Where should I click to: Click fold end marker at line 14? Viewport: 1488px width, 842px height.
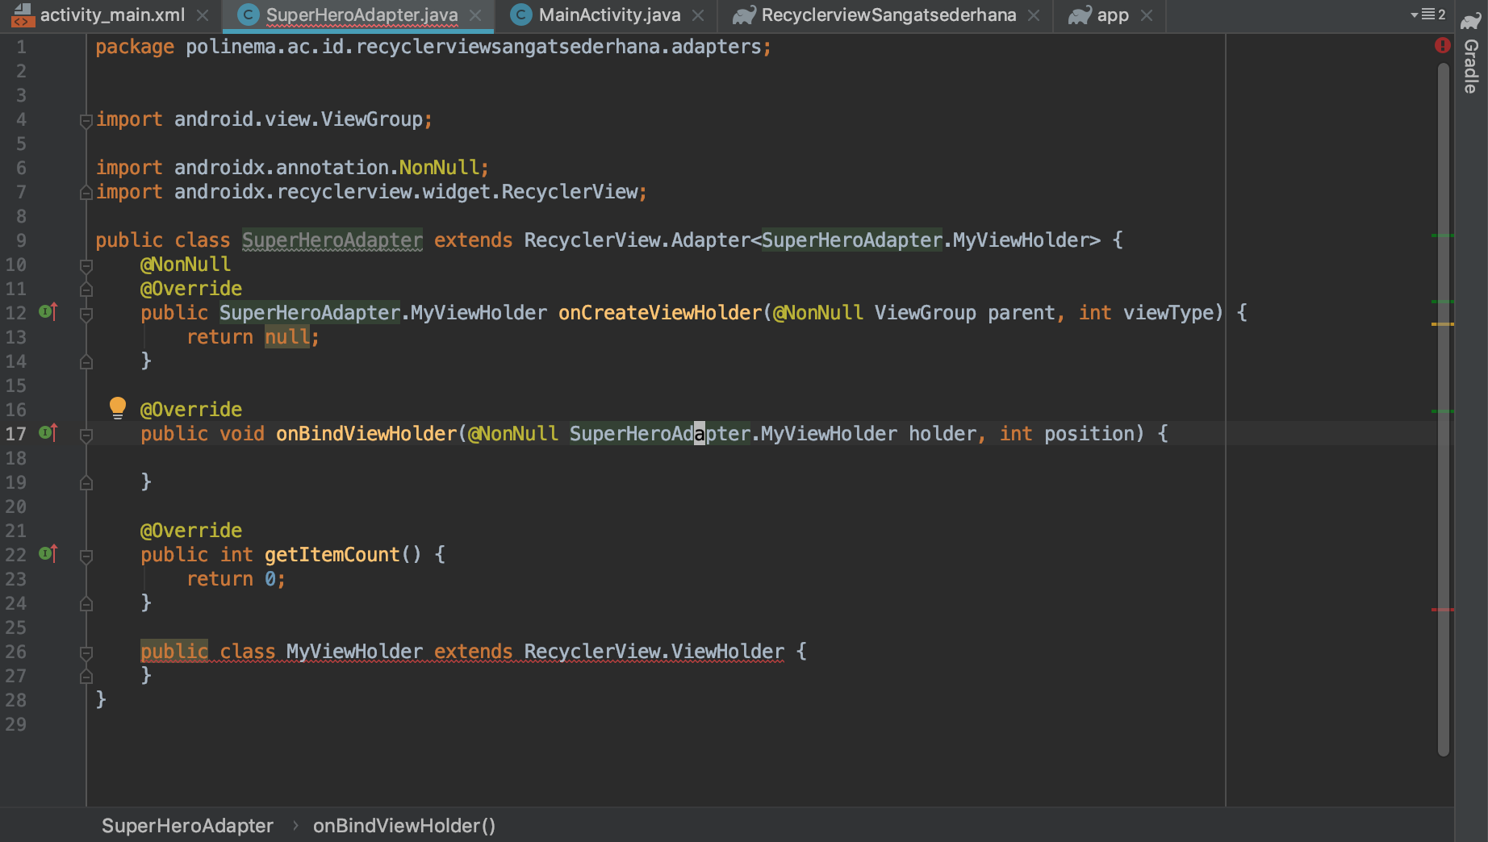pyautogui.click(x=86, y=362)
